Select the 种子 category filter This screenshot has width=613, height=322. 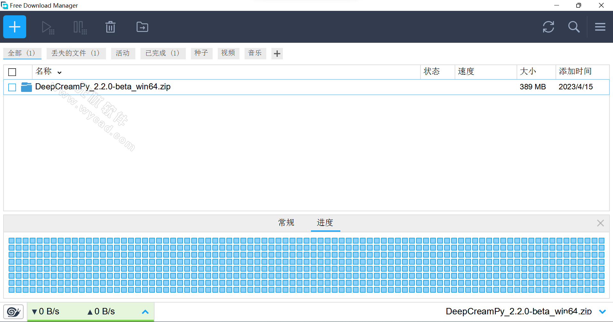pos(201,53)
